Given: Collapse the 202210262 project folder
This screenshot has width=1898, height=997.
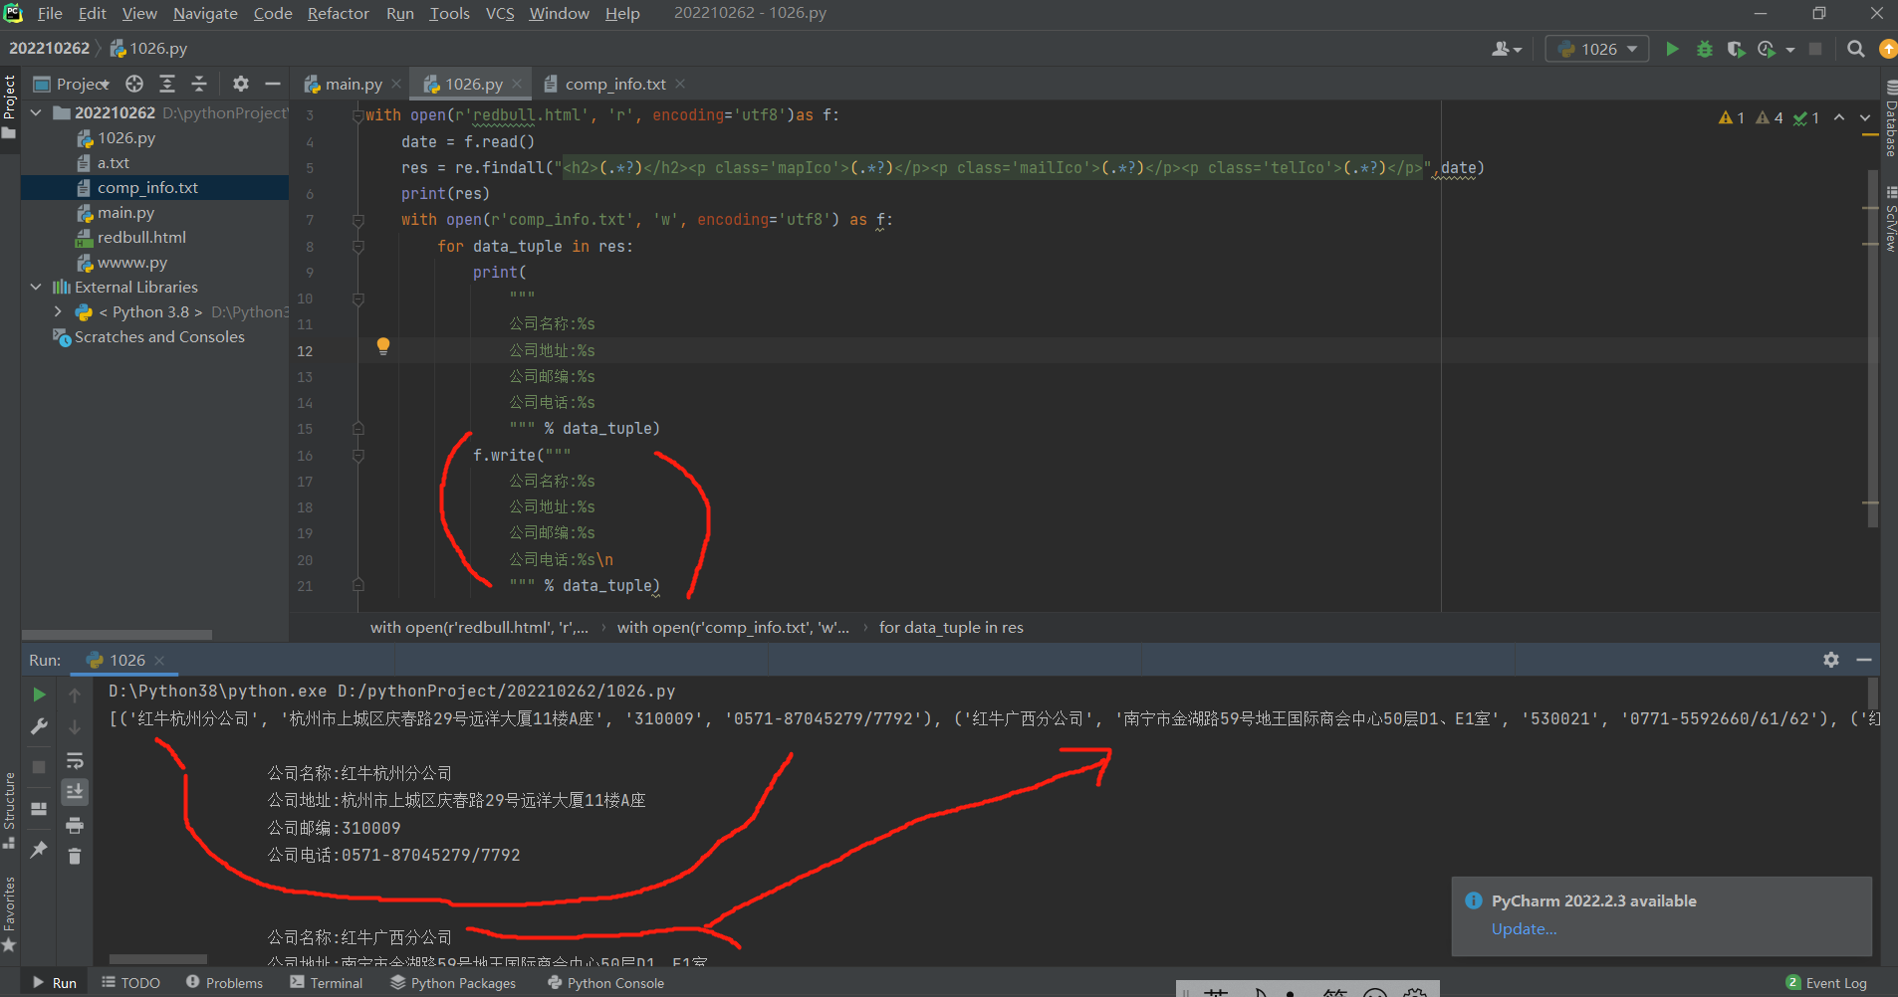Looking at the screenshot, I should [36, 112].
